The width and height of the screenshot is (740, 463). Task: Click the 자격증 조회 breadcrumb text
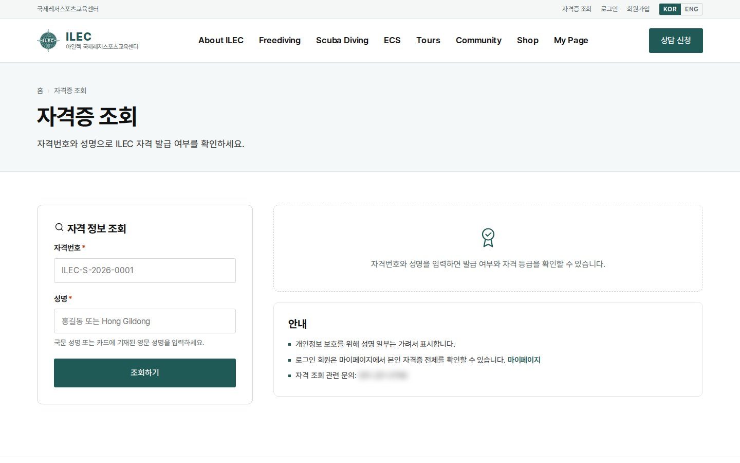(70, 91)
